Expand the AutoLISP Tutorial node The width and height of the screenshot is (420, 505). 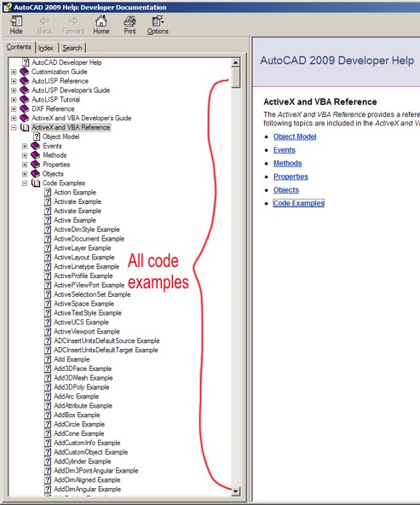click(x=14, y=100)
